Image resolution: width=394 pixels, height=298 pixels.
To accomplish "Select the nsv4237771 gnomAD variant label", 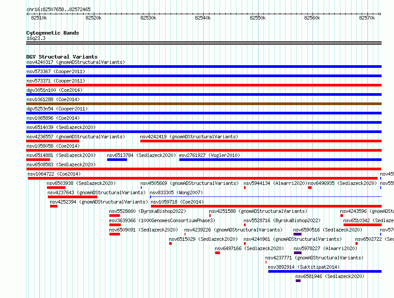I will pos(314,258).
